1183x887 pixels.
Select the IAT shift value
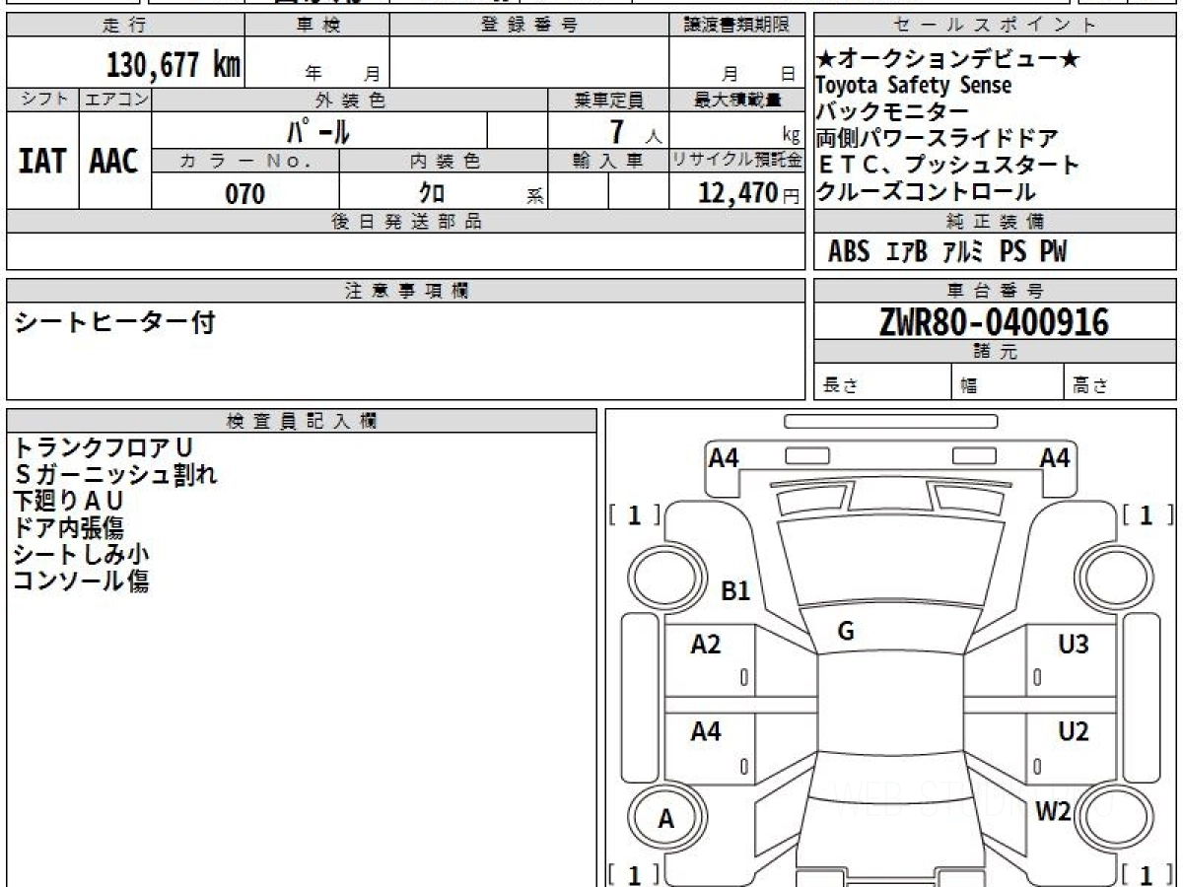[x=42, y=162]
